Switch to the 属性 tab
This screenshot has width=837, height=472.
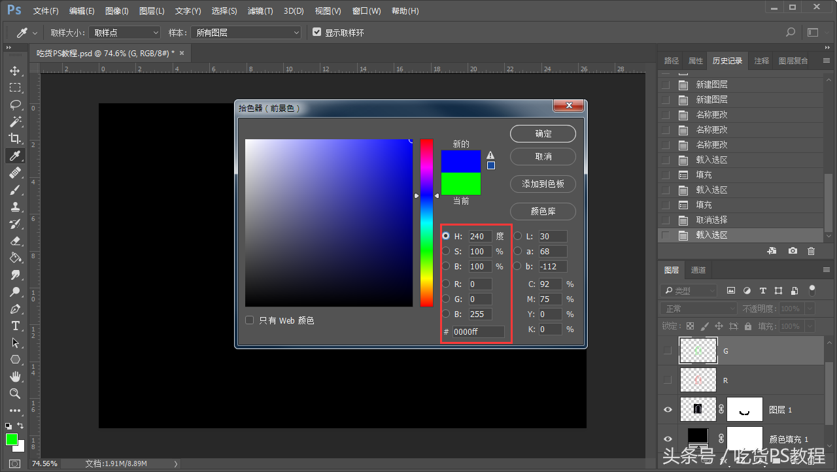(x=696, y=61)
